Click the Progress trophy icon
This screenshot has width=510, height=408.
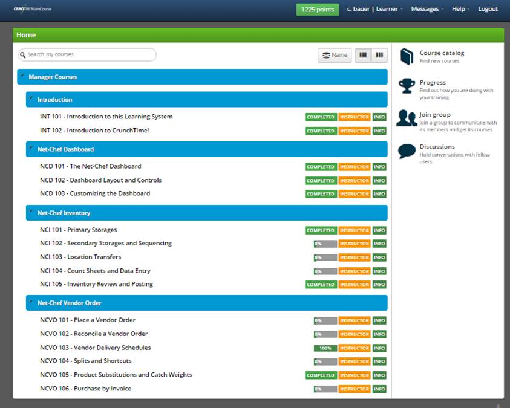point(407,86)
